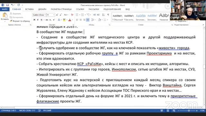
Task: Increase the font size with the grow icon
Action: click(57, 15)
